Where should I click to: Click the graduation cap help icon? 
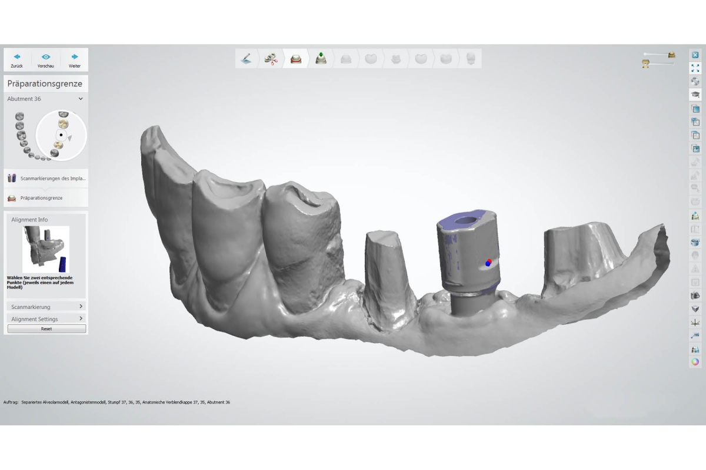tap(695, 95)
